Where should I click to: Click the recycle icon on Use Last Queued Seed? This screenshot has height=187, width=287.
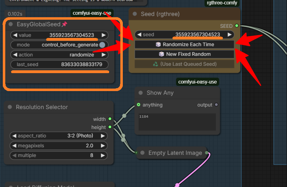click(x=155, y=64)
